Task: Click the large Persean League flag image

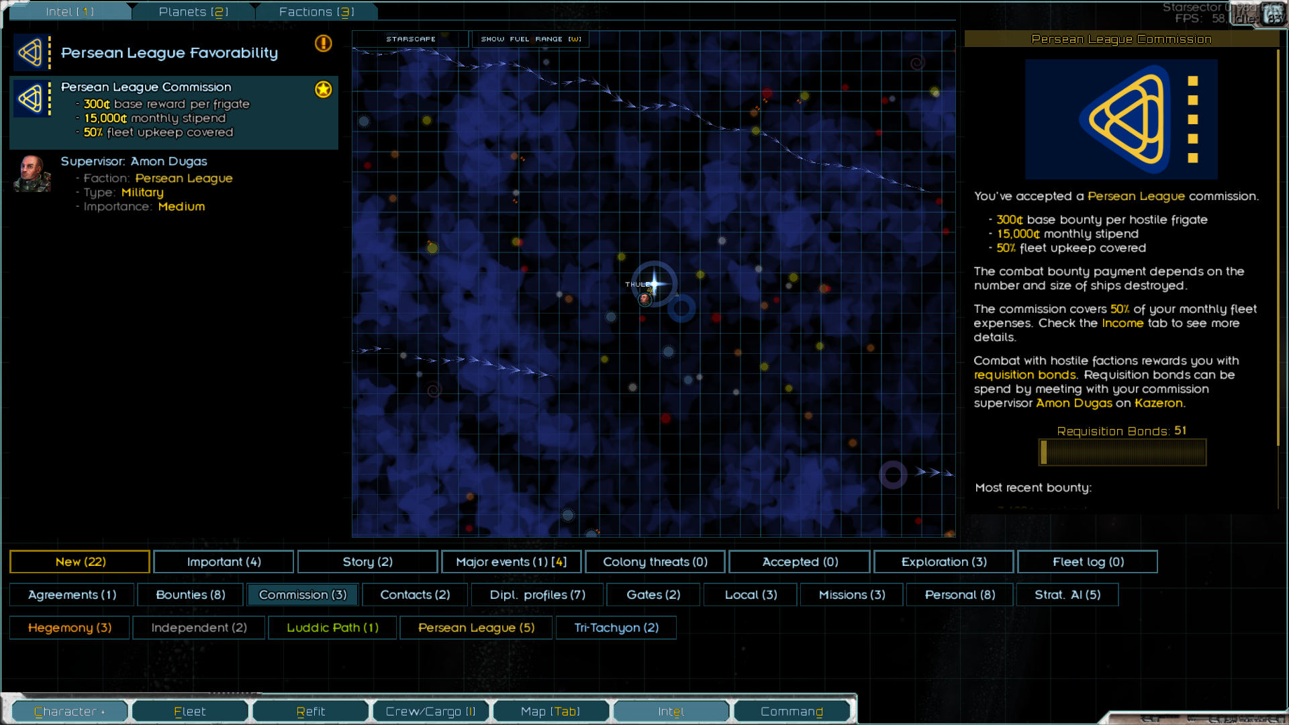Action: tap(1120, 119)
